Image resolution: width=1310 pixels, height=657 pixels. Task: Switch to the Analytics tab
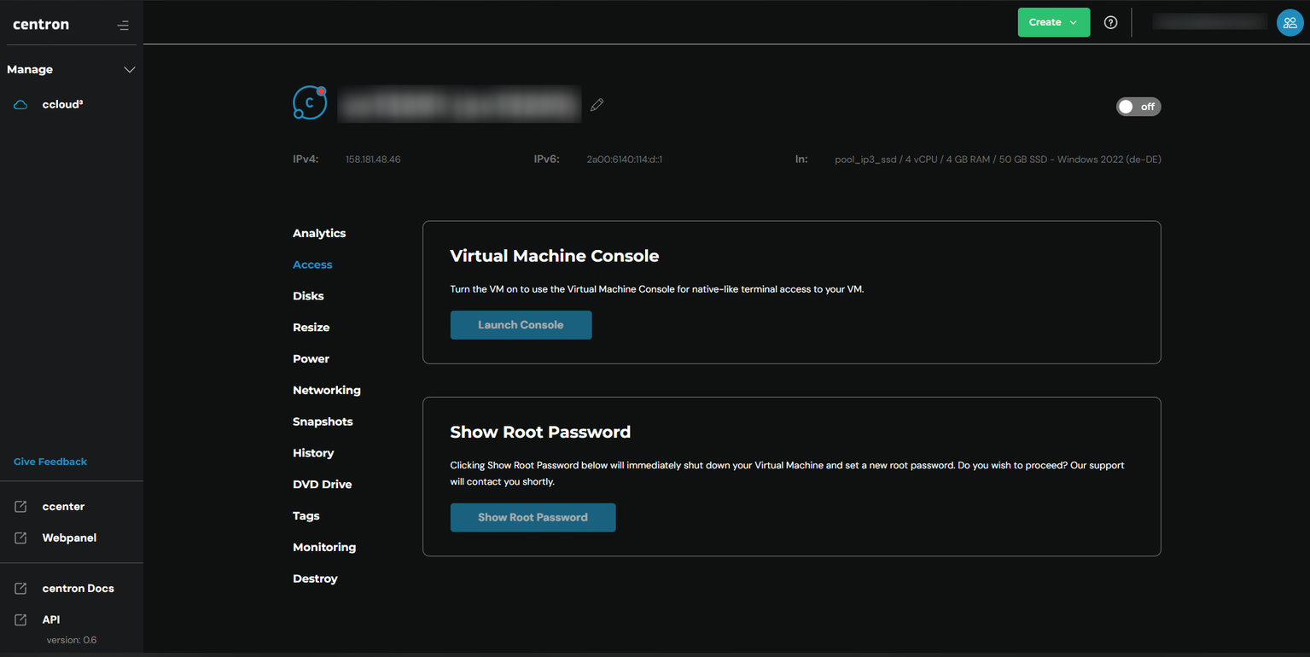point(319,233)
